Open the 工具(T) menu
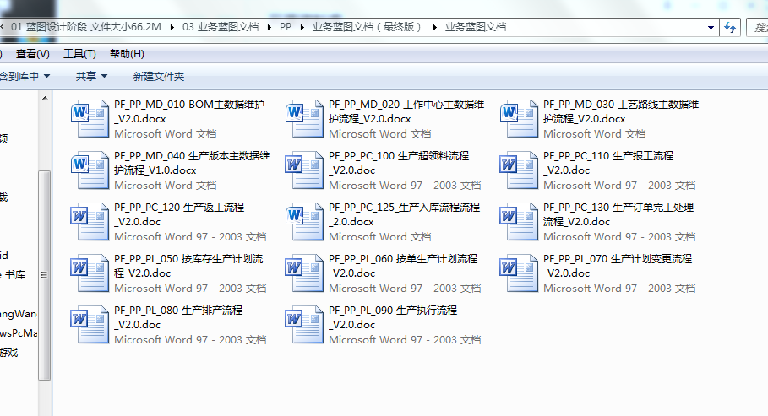Screen dimensions: 768x416 pos(79,54)
